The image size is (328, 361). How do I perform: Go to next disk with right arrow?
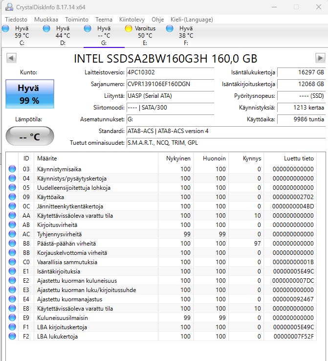tap(320, 58)
